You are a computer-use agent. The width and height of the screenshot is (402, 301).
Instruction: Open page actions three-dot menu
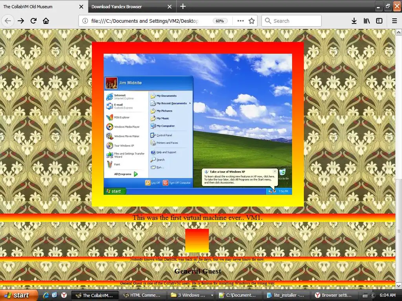[241, 21]
